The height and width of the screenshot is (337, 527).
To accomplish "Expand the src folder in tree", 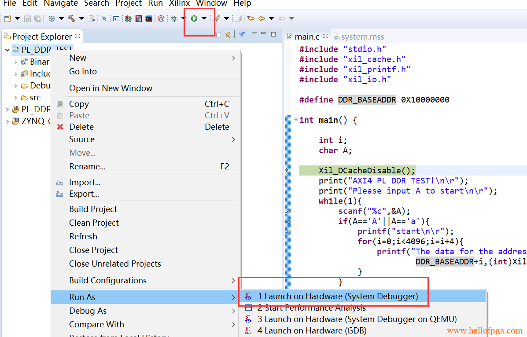I will point(16,98).
